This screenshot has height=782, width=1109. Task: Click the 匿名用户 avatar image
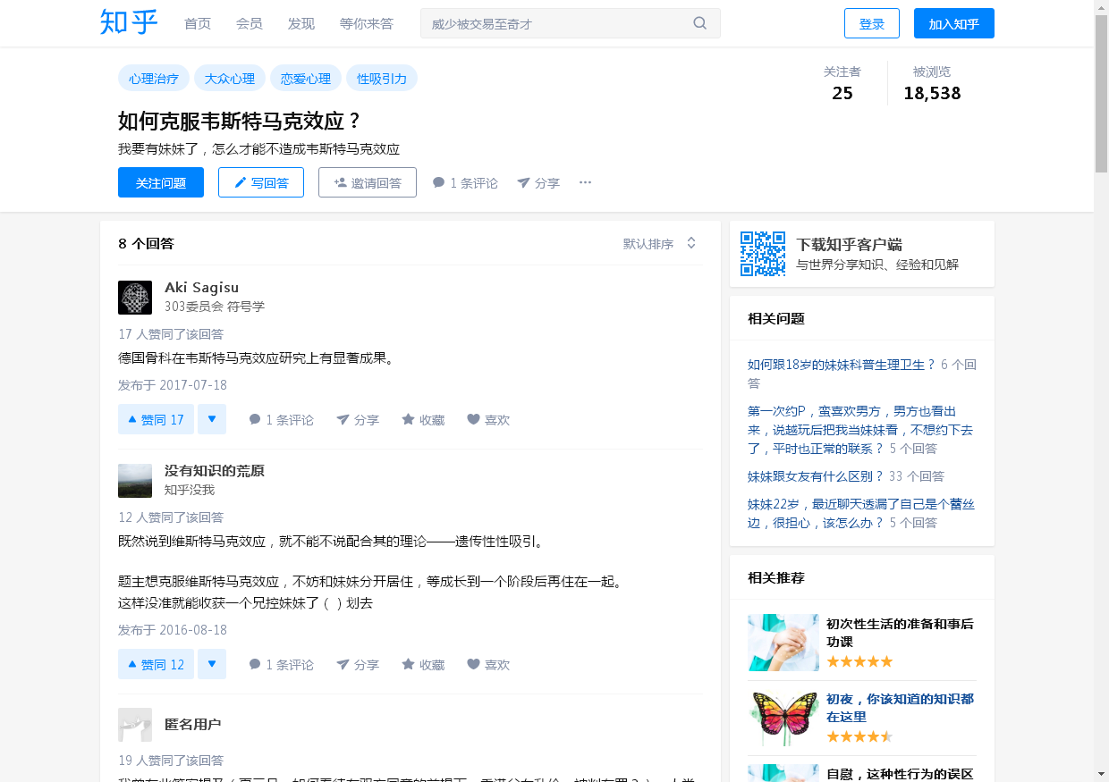tap(135, 725)
